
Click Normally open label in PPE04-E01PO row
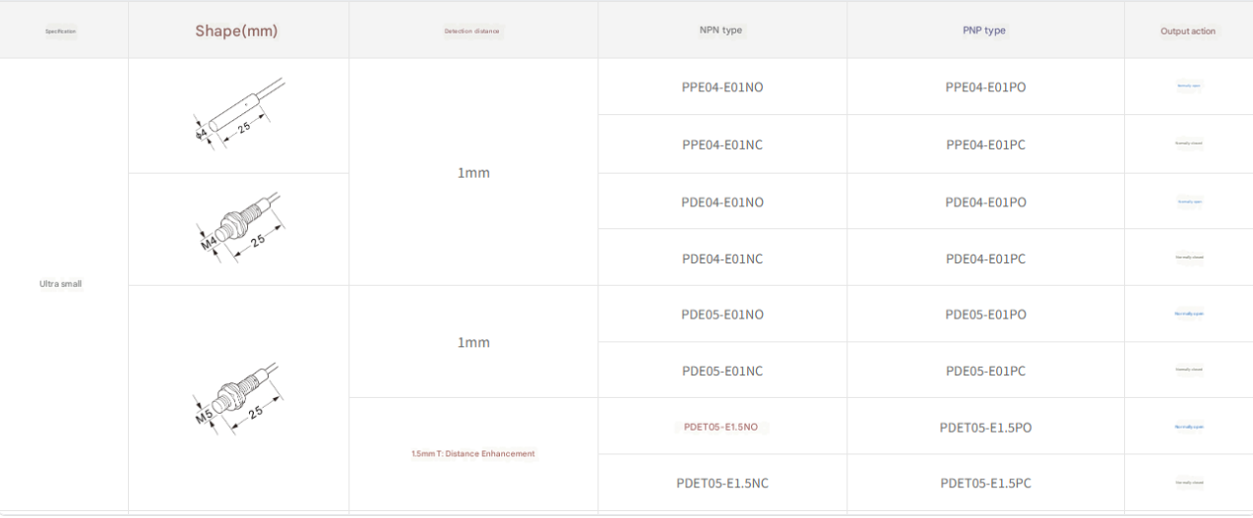(1188, 86)
